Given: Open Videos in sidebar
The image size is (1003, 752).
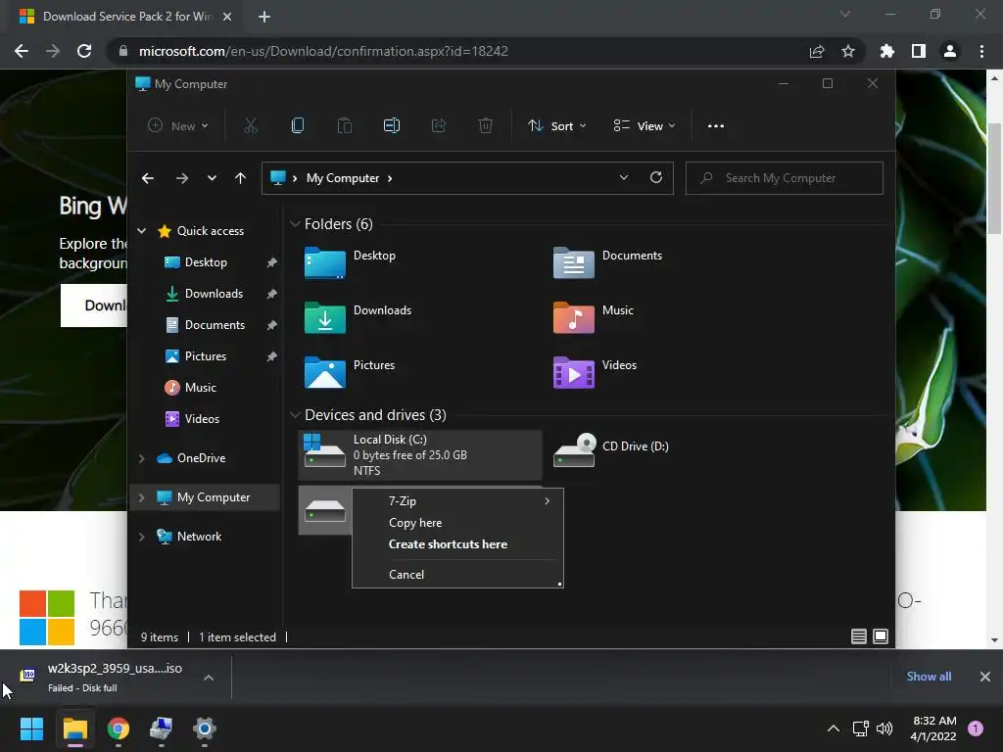Looking at the screenshot, I should tap(202, 419).
